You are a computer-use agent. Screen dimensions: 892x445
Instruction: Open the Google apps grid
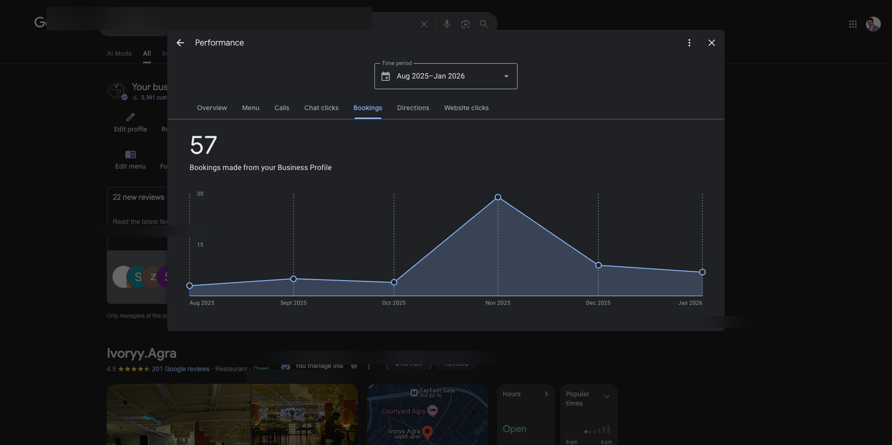tap(853, 24)
